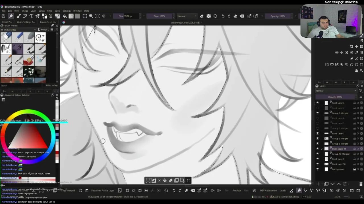Switch to the Brush Preset History tab
The image size is (364, 204).
(48, 22)
